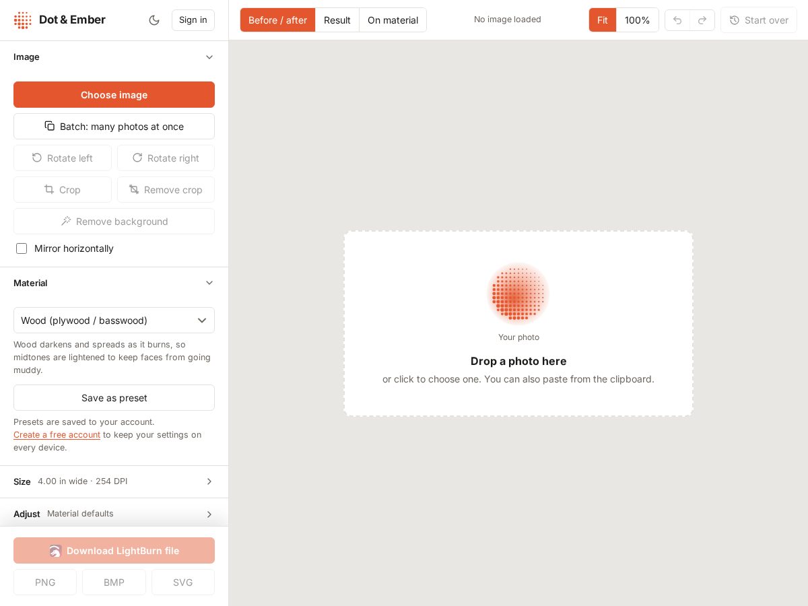Viewport: 808px width, 606px height.
Task: Switch to Before / after view
Action: tap(278, 20)
